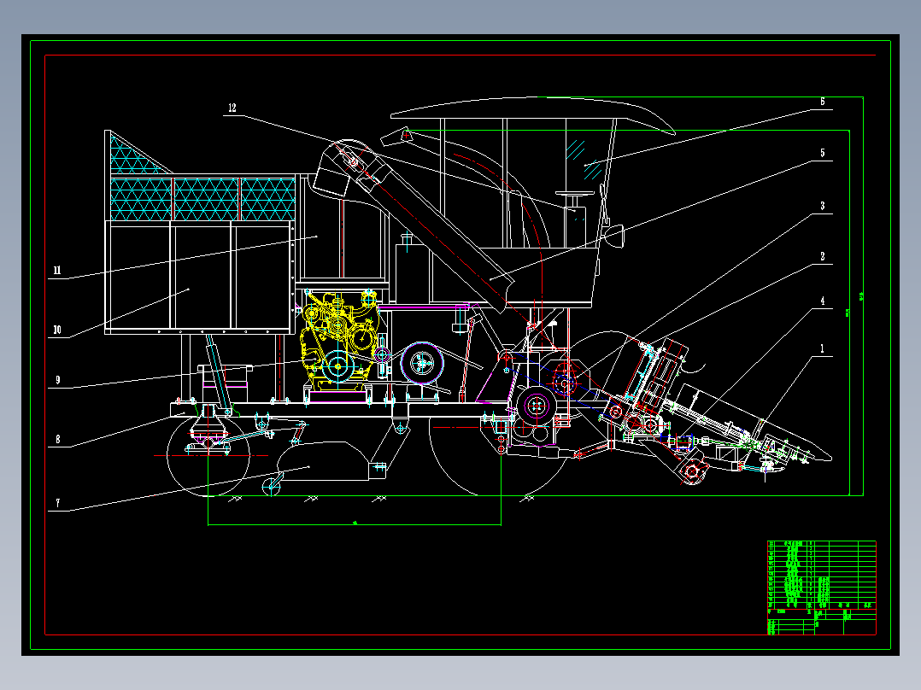Click callout number 5 label
The height and width of the screenshot is (690, 921).
point(822,153)
